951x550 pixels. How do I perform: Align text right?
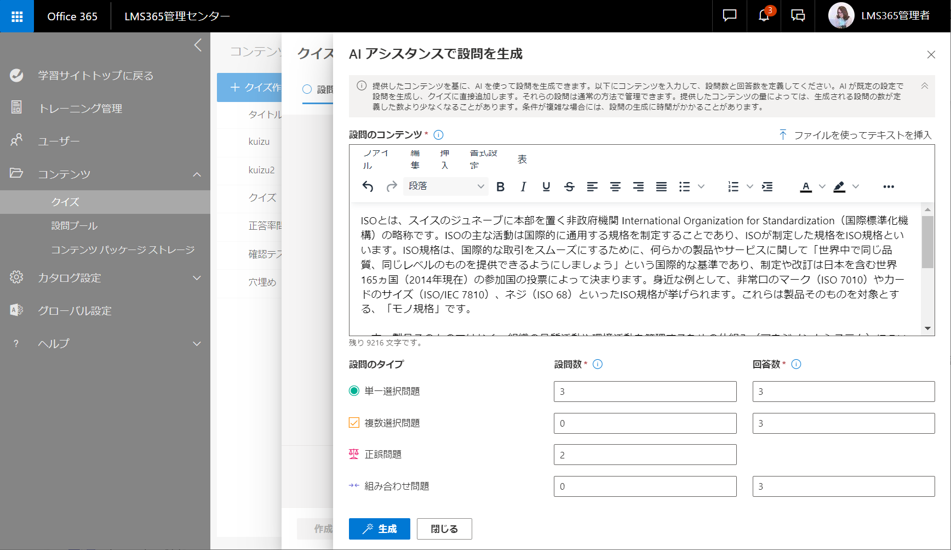coord(638,186)
